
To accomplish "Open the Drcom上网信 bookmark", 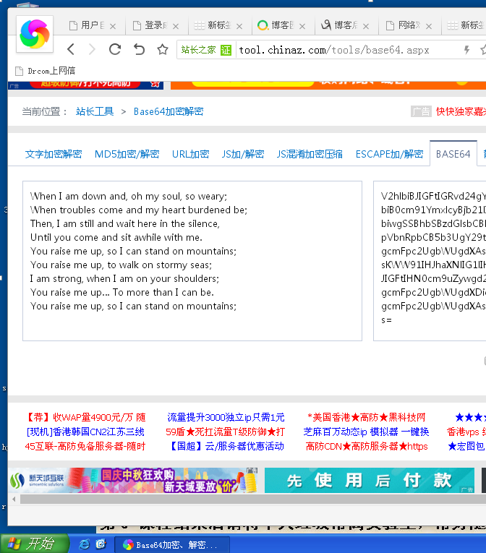I will 45,71.
